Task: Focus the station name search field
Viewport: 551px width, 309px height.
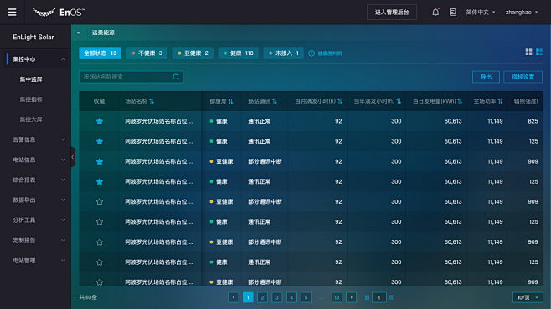Action: 131,77
